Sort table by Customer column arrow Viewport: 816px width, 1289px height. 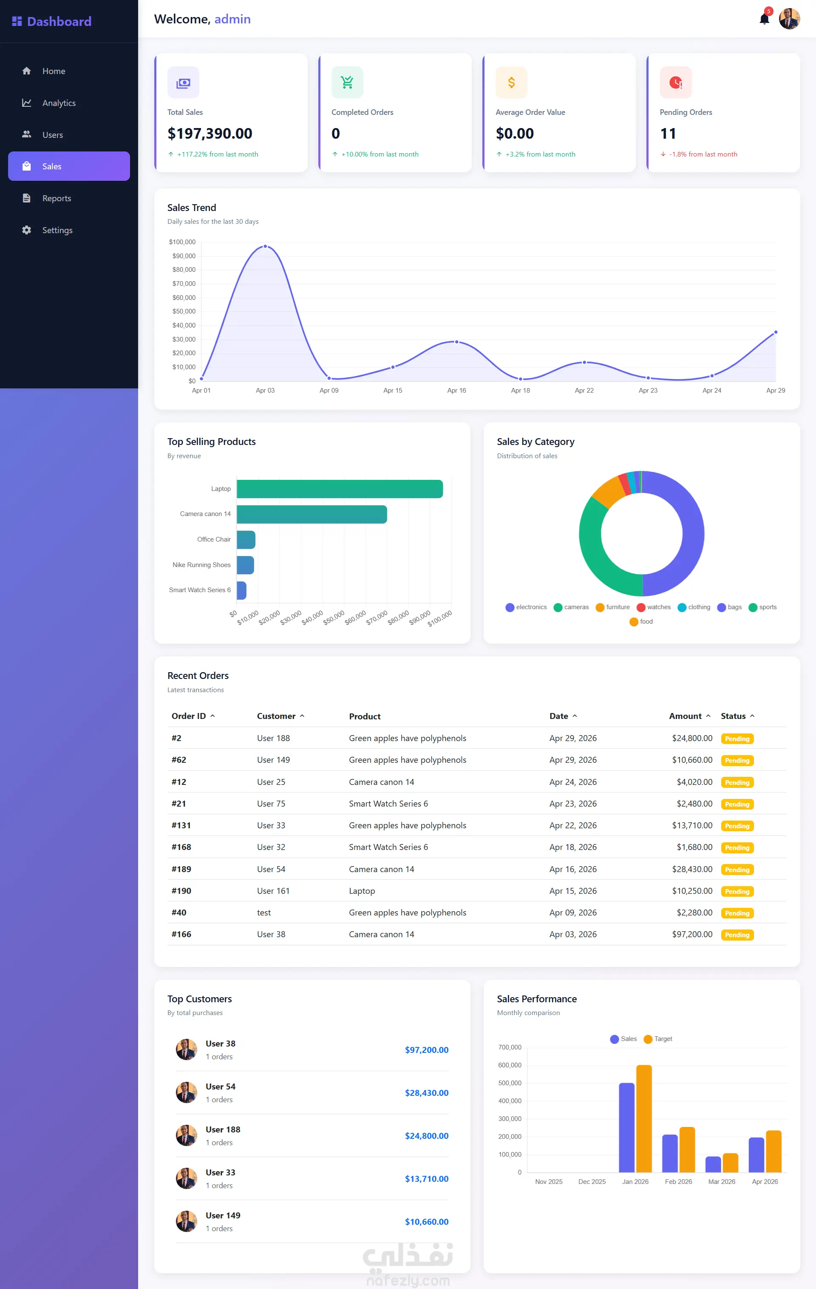(x=302, y=716)
